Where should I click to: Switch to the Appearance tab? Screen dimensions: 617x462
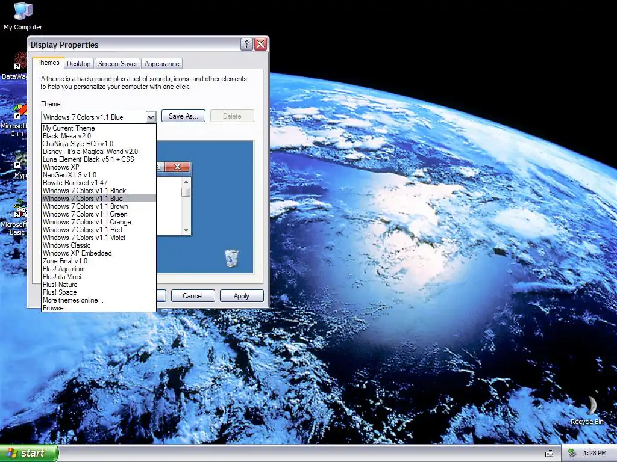(x=161, y=64)
